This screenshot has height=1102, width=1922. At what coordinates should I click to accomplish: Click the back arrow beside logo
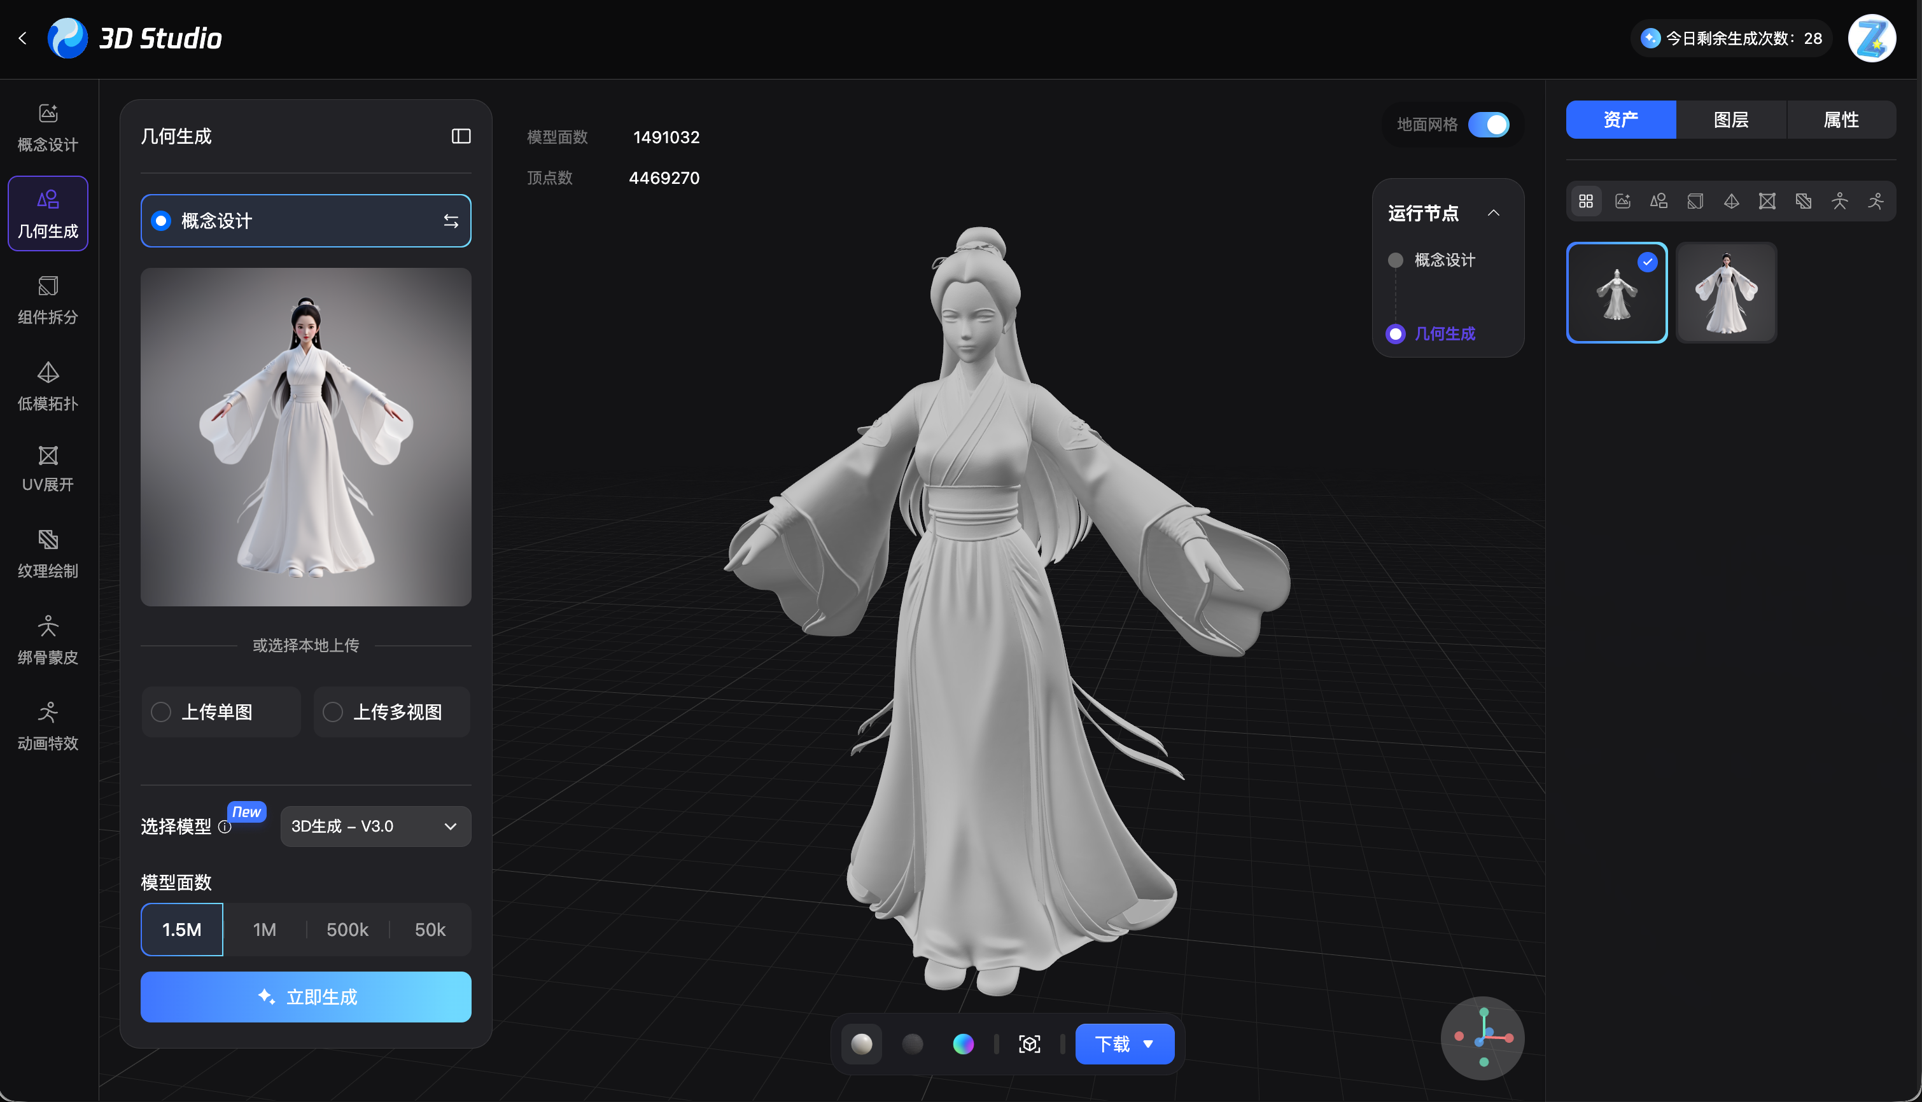23,38
